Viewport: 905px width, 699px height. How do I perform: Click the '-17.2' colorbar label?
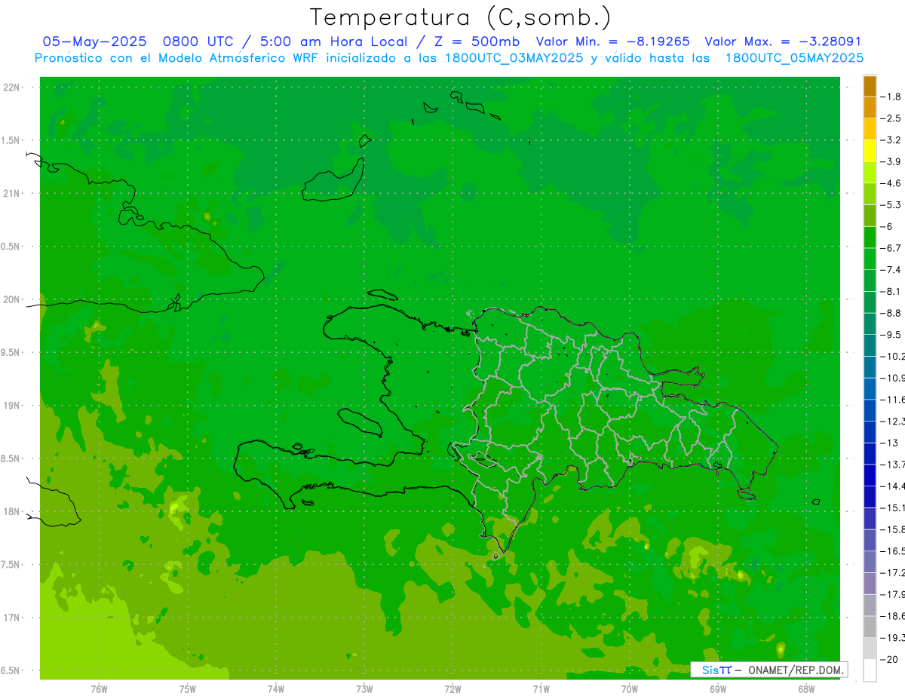coord(892,573)
